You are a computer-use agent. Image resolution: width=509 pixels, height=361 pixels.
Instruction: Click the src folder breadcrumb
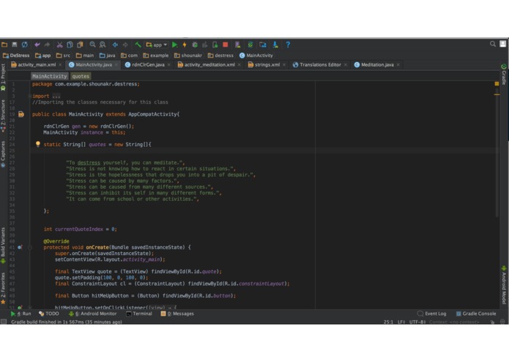coord(63,56)
